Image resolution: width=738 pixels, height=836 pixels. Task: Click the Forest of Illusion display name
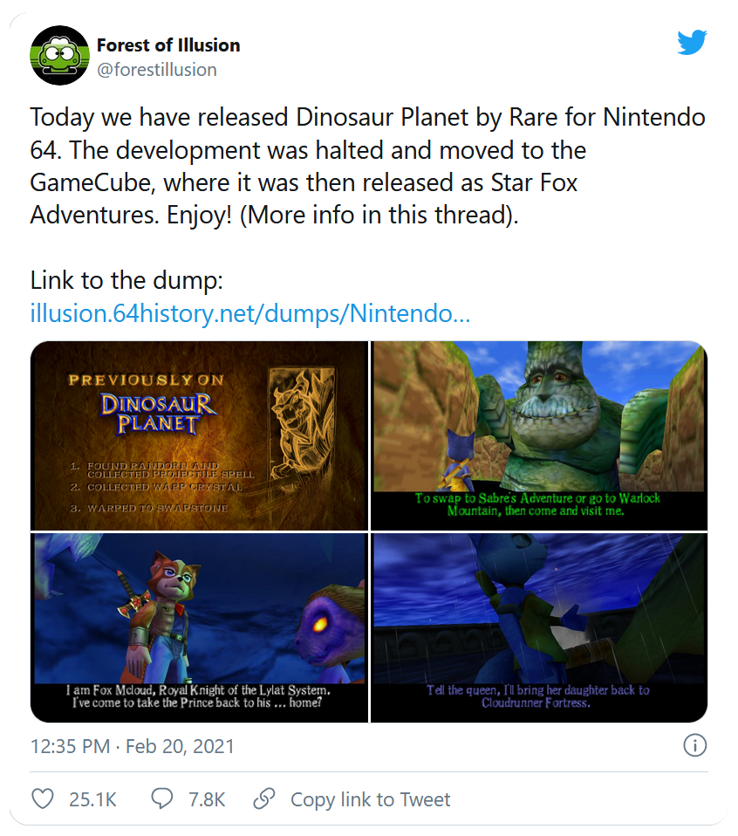168,45
